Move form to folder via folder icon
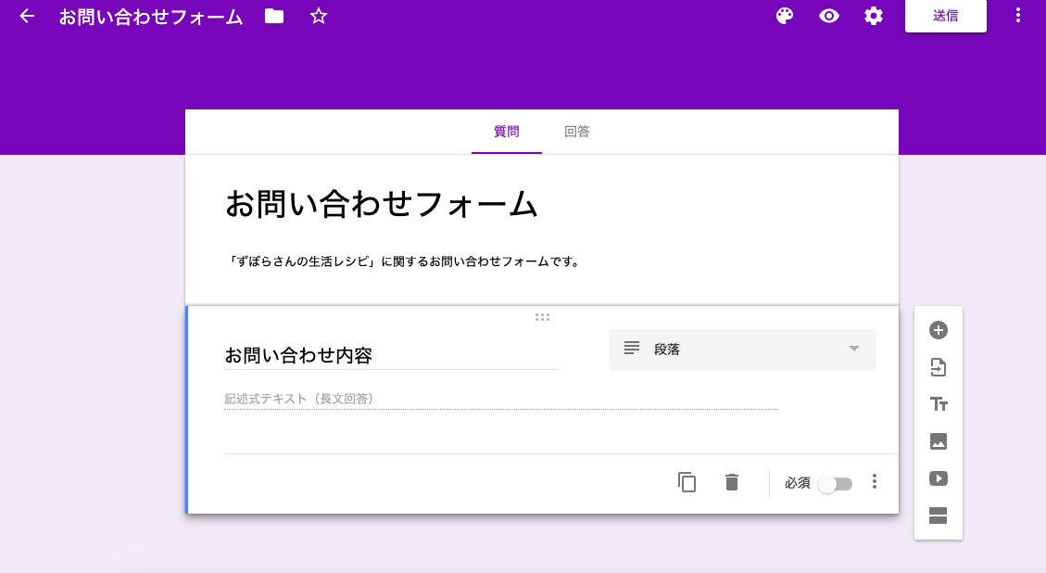Image resolution: width=1046 pixels, height=573 pixels. click(x=274, y=16)
